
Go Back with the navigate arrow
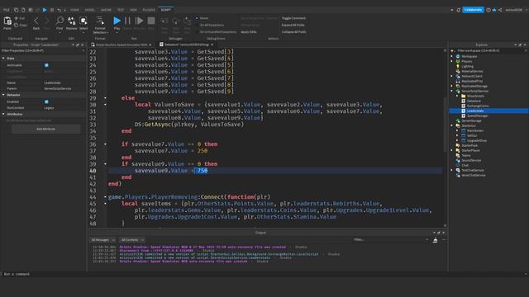pyautogui.click(x=36, y=21)
